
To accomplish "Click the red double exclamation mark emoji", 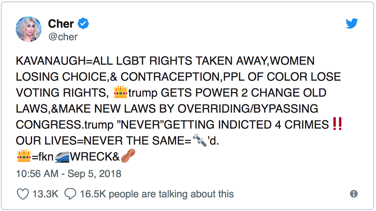I will coord(338,125).
